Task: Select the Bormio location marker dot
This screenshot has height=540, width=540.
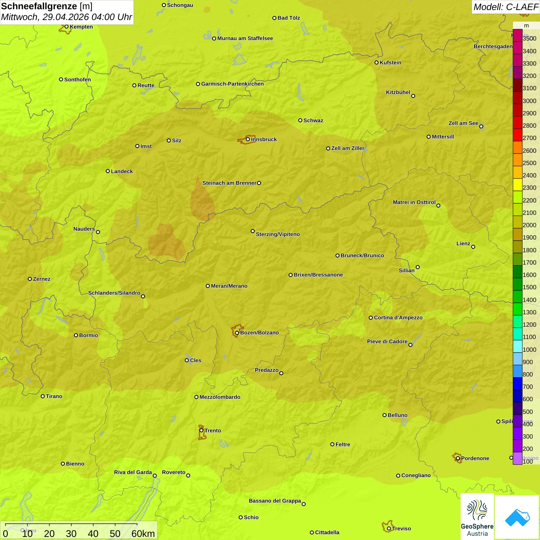Action: click(x=76, y=335)
